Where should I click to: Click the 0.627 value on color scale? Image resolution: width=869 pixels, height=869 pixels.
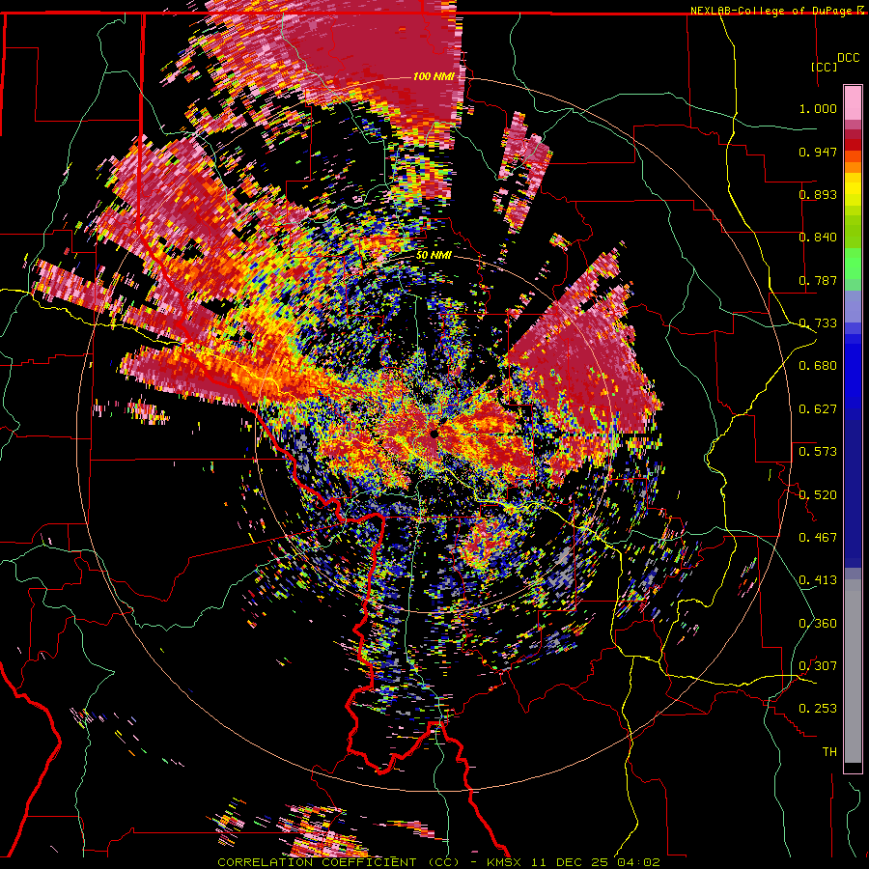pyautogui.click(x=818, y=408)
